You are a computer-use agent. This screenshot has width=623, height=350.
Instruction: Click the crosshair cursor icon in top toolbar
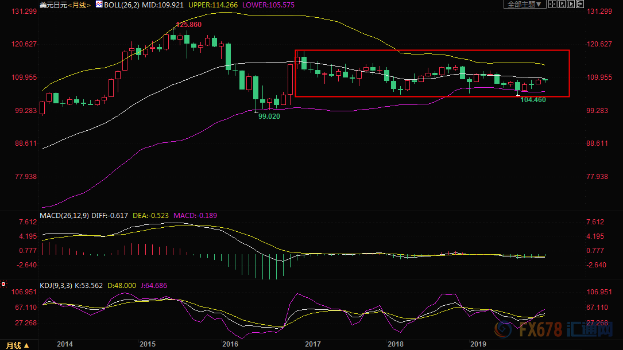tap(552, 5)
